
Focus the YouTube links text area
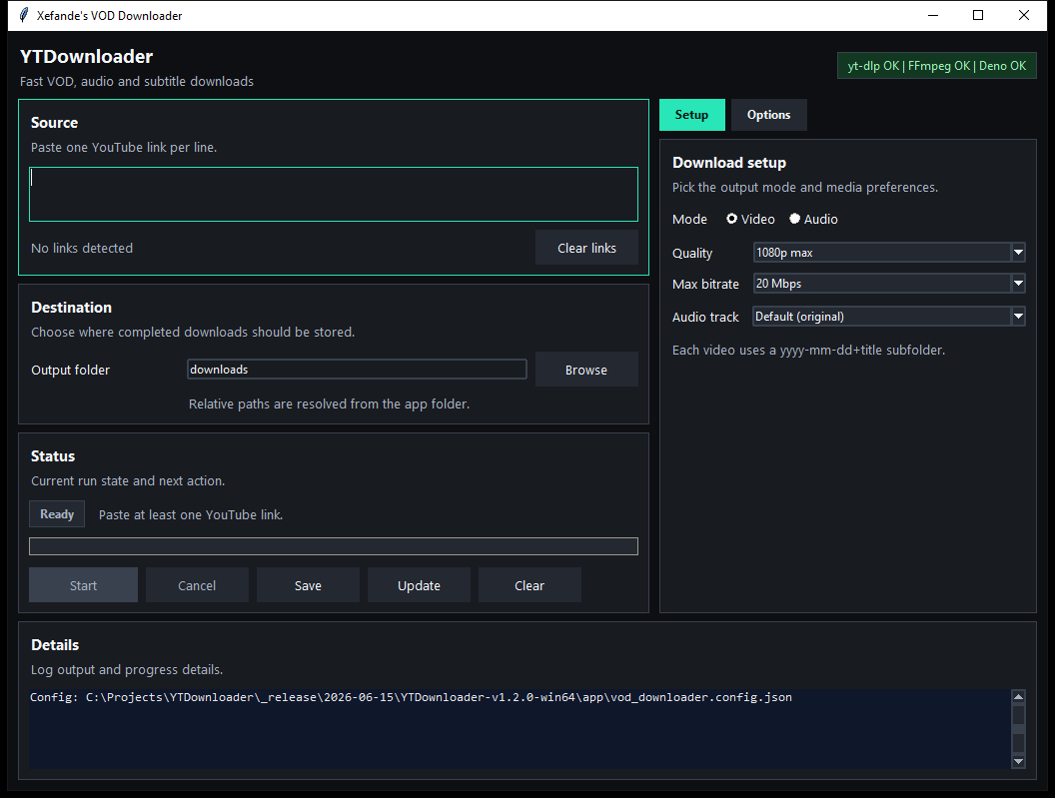(x=334, y=194)
